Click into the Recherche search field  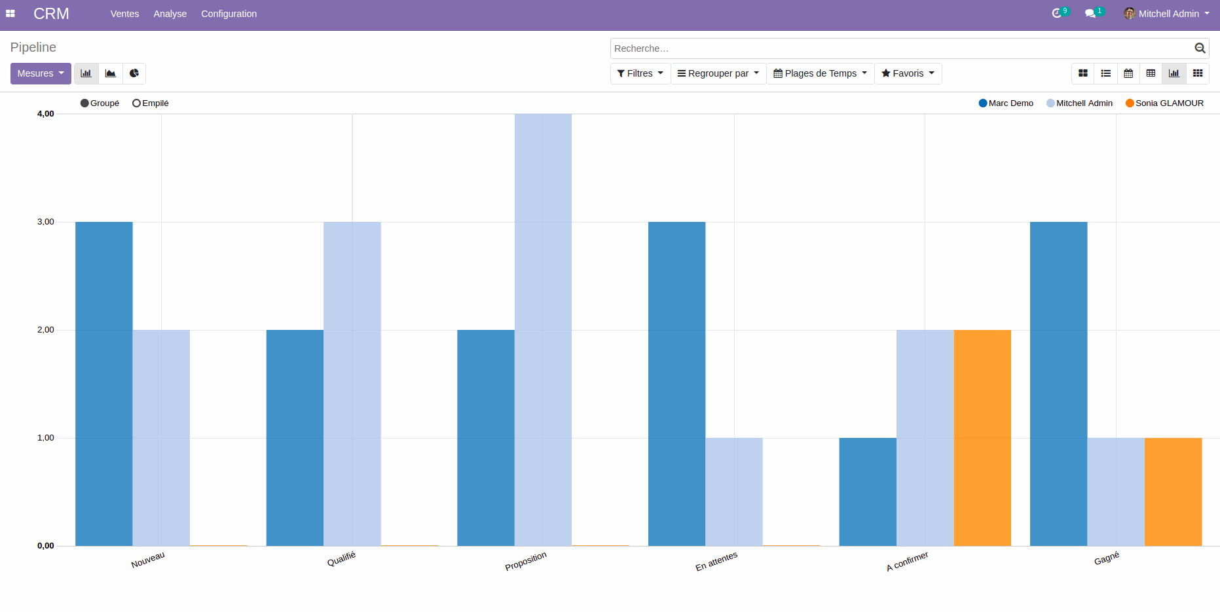(x=900, y=48)
